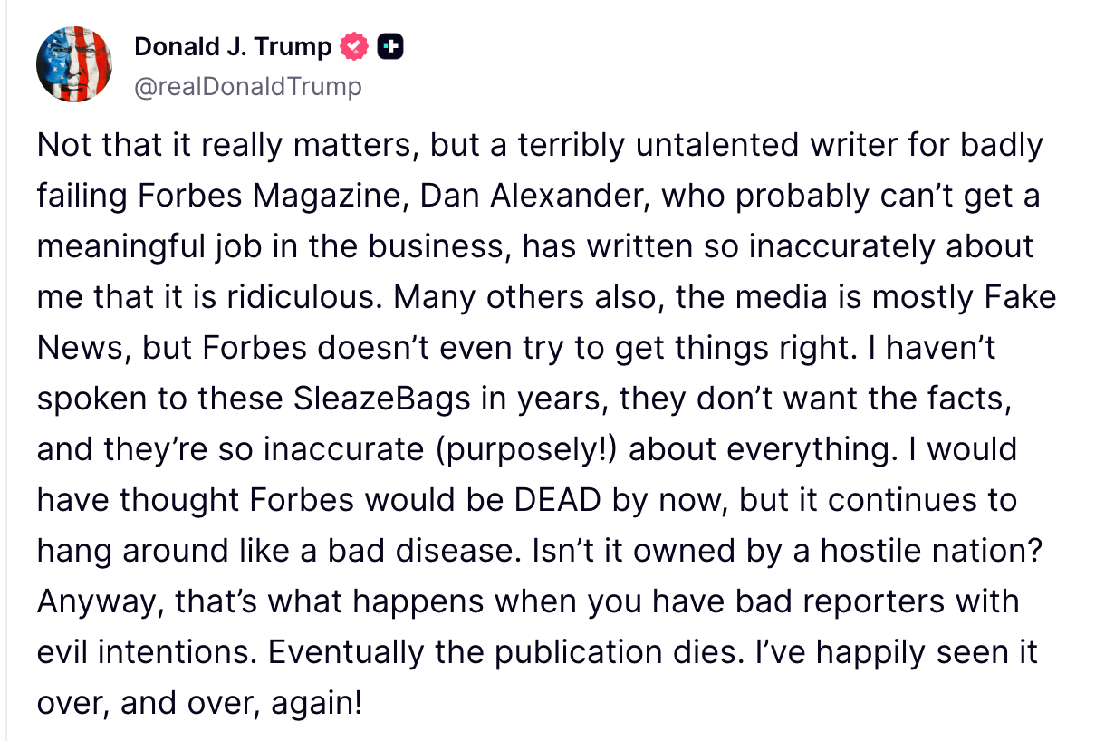Click the flag-painted profile avatar
Image resolution: width=1105 pixels, height=741 pixels.
(x=74, y=63)
